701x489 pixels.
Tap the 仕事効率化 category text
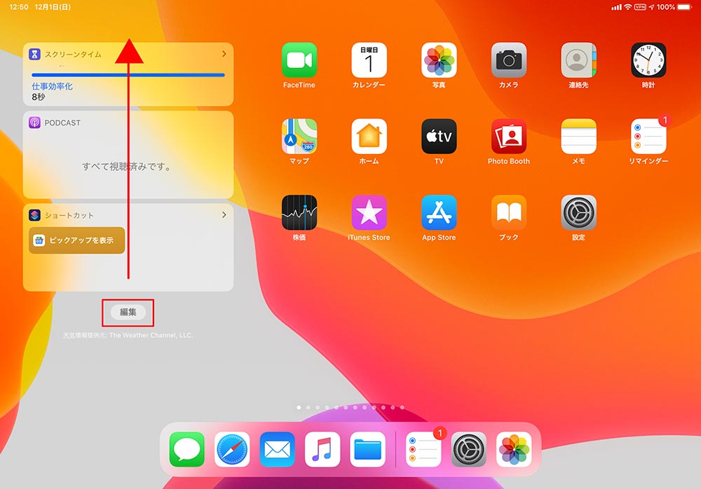pyautogui.click(x=52, y=86)
